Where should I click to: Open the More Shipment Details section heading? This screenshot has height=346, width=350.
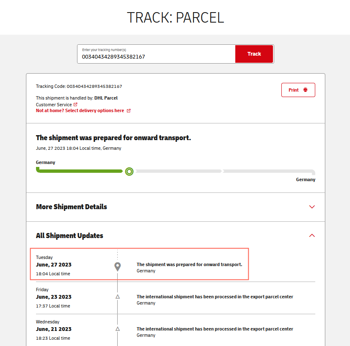[x=72, y=207]
